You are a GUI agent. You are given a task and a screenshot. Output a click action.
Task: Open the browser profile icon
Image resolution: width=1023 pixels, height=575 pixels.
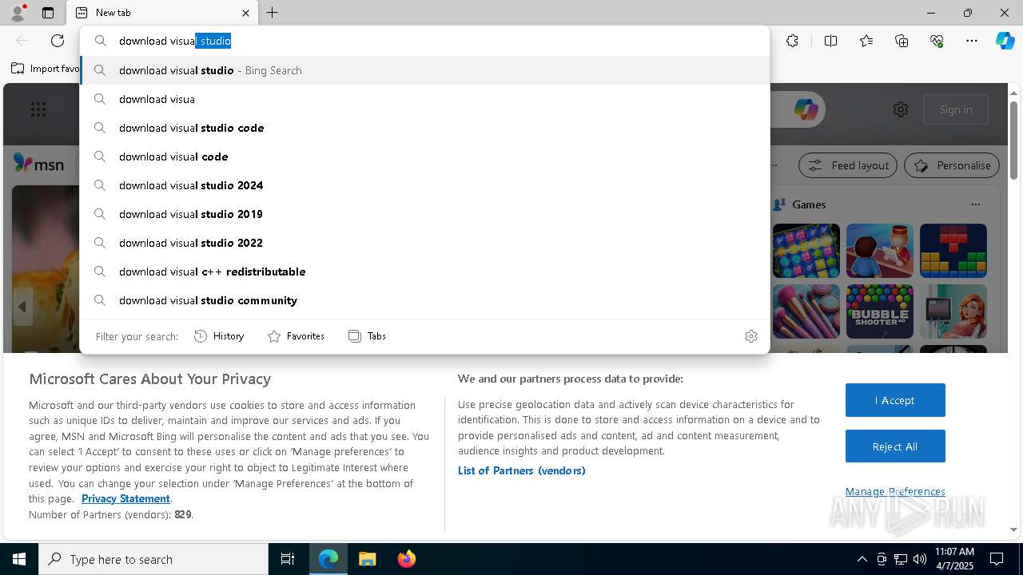[17, 12]
